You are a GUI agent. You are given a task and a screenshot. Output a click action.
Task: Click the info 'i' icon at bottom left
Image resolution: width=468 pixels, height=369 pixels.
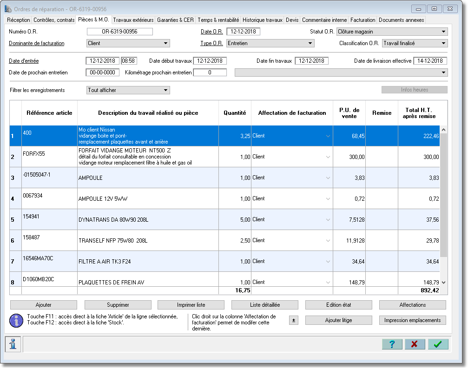(13, 344)
